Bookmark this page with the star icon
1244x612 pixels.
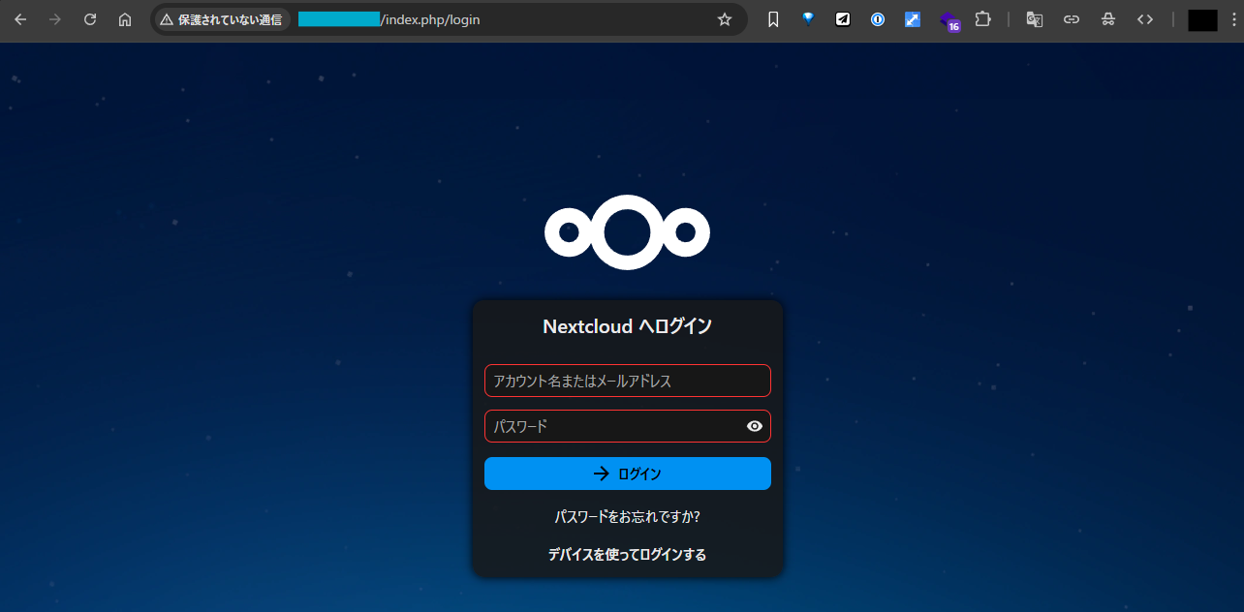click(x=725, y=19)
